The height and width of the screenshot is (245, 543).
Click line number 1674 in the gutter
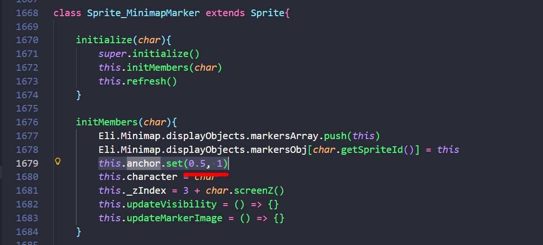(28, 95)
